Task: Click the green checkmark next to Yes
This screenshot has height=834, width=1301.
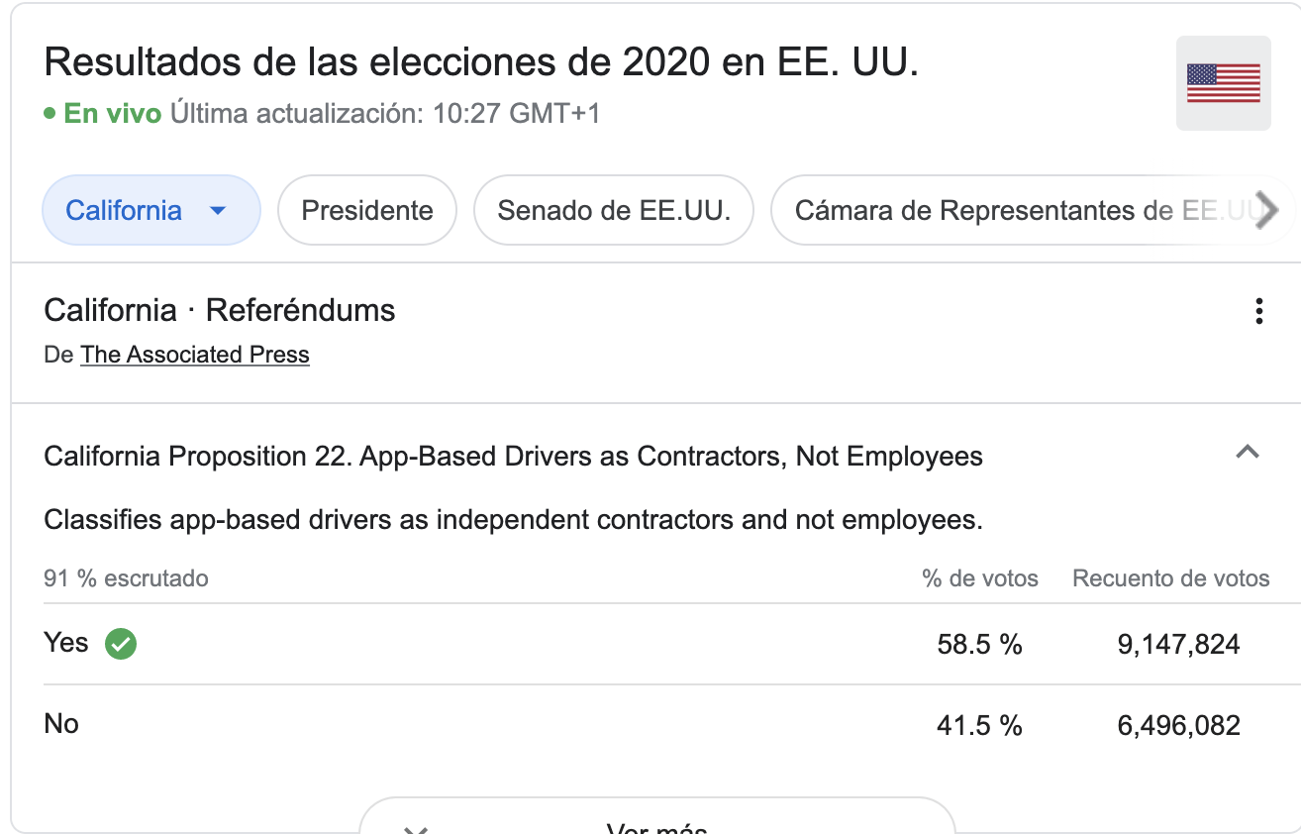Action: coord(121,644)
